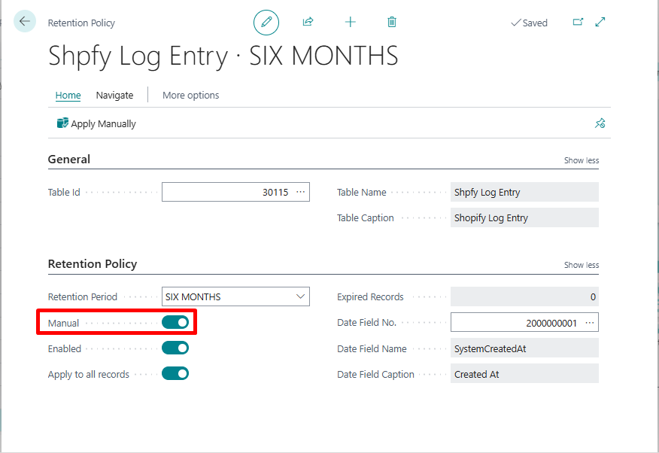This screenshot has width=659, height=453.
Task: Click the Table Caption value Shopify Log Entry
Action: pos(524,217)
